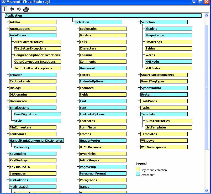
Task: Minimize the Visual Basic help window
Action: [x=194, y=2]
